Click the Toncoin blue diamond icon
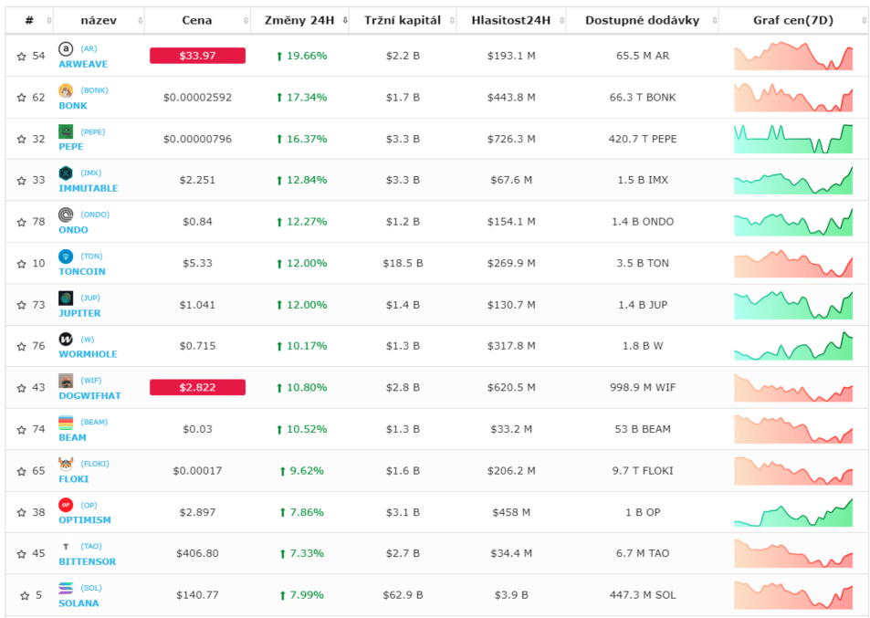 pos(66,257)
